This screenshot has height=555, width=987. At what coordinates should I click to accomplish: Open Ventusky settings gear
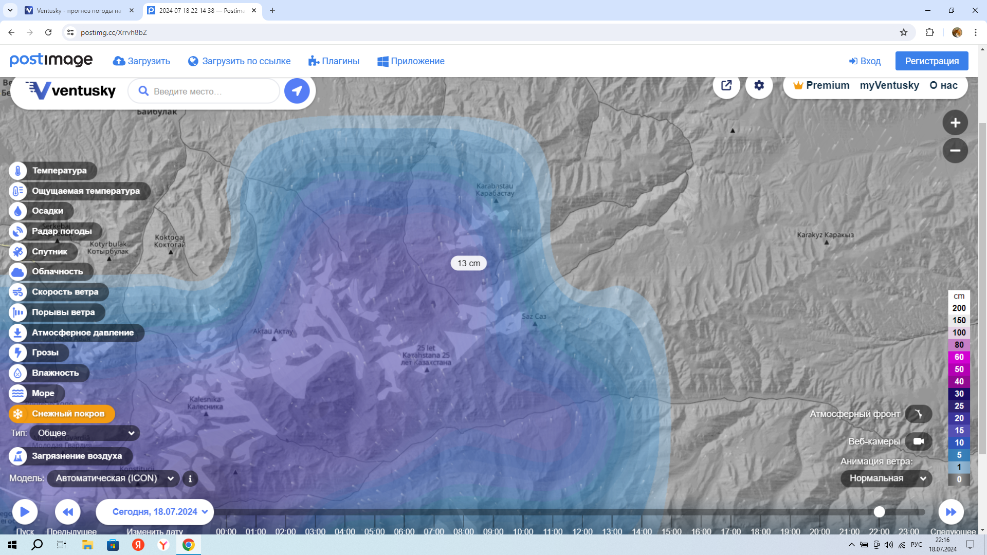759,85
